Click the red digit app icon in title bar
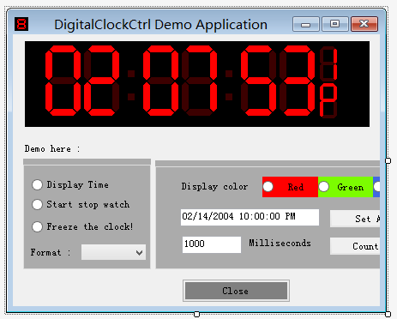Viewport: 397px width, 319px height. (21, 24)
